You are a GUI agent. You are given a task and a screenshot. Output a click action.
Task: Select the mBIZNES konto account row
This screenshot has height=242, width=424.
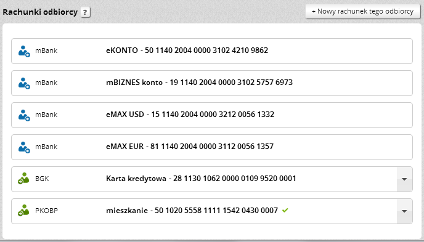pyautogui.click(x=212, y=83)
